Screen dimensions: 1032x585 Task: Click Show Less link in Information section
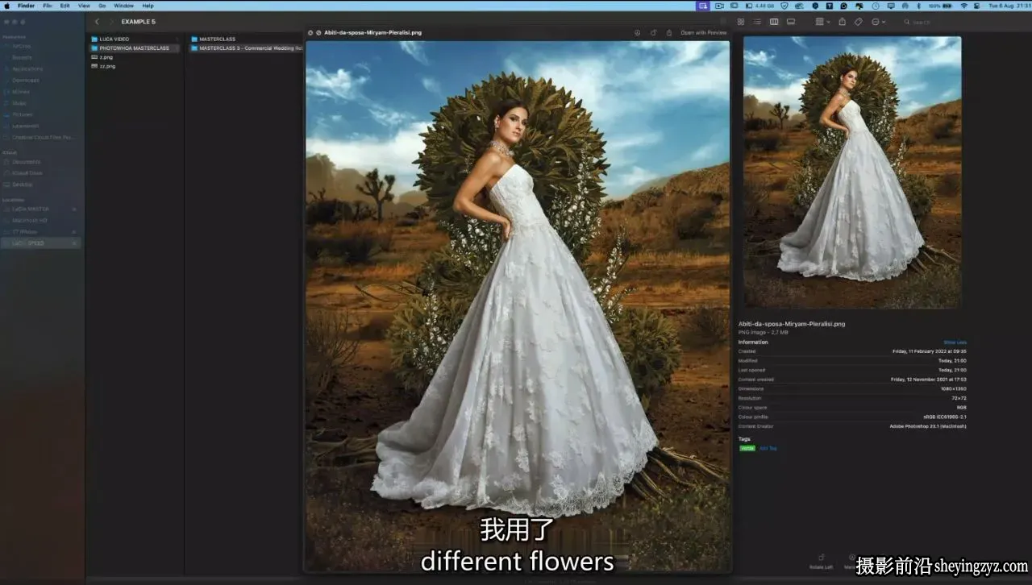point(955,342)
